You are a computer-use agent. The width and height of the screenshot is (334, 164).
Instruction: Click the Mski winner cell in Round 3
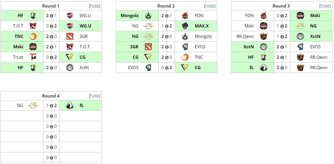315,16
